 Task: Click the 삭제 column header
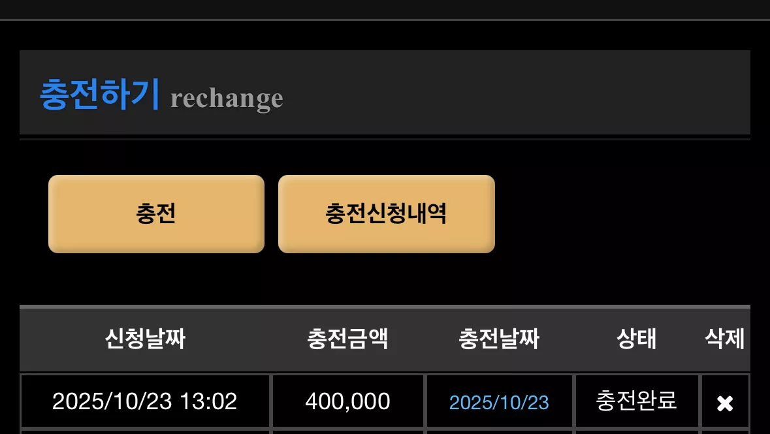point(725,339)
